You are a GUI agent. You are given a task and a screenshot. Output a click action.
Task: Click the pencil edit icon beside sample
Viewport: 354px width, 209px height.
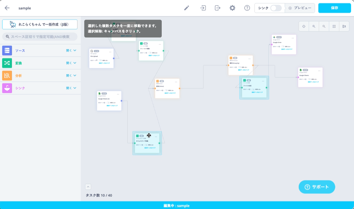pos(187,8)
